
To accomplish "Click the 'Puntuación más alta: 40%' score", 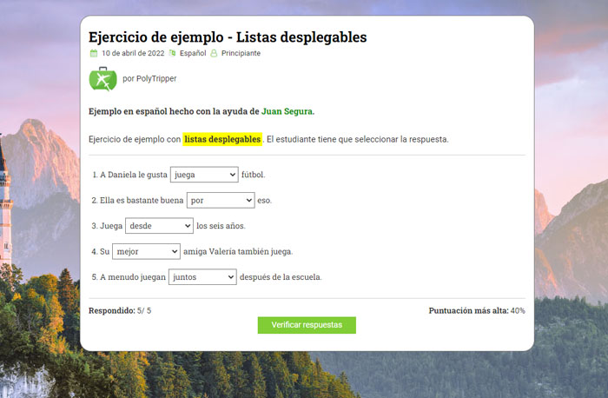I will point(476,310).
